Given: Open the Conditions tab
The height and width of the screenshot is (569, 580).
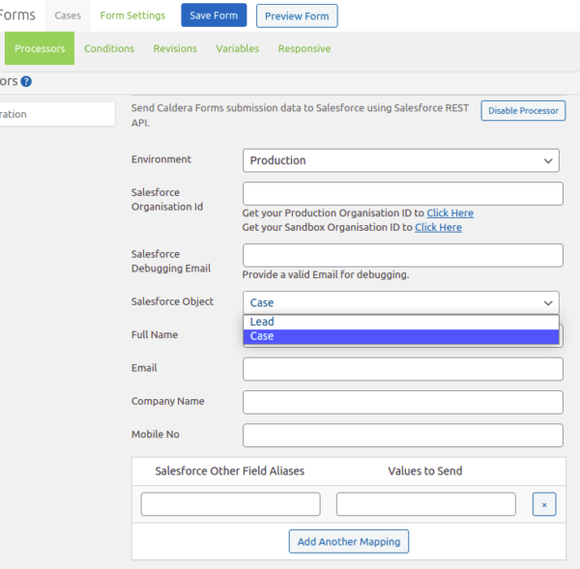Looking at the screenshot, I should coord(109,48).
